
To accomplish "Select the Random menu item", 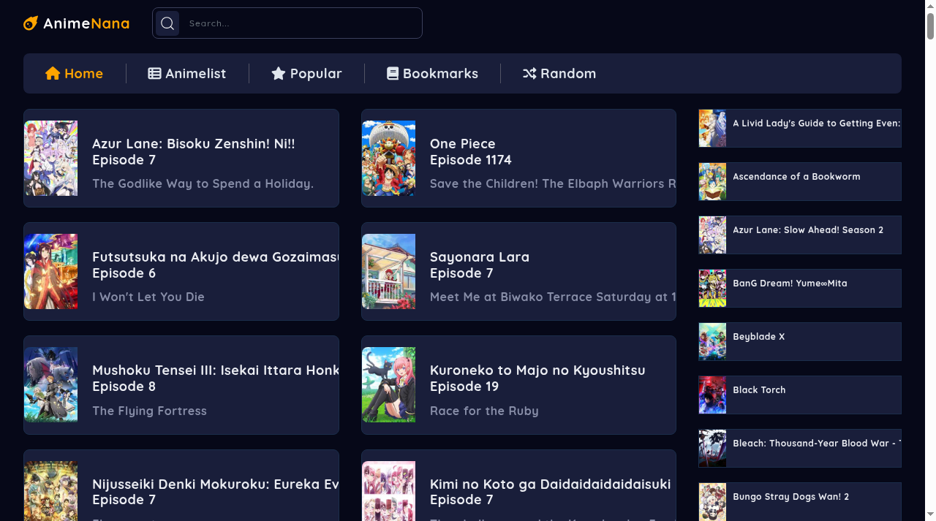I will [559, 73].
